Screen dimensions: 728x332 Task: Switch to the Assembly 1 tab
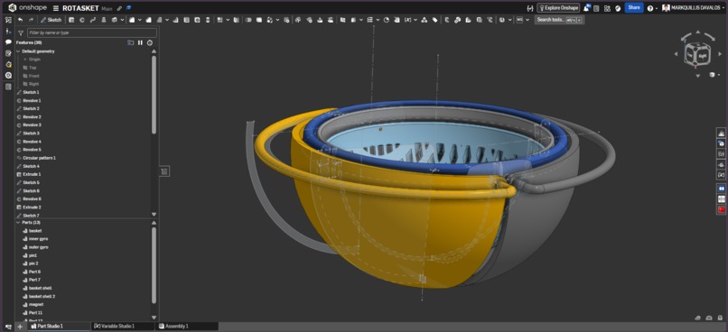(187, 327)
